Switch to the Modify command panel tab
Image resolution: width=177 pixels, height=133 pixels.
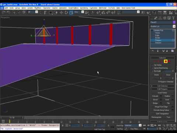[x=156, y=18]
